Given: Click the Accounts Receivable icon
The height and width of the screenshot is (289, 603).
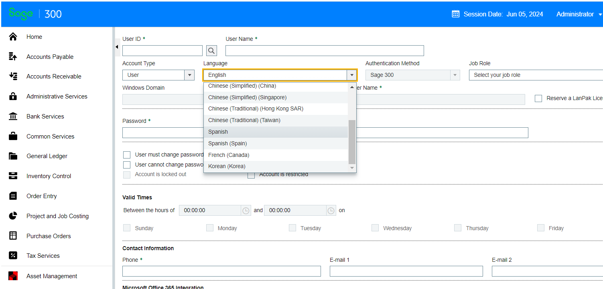Looking at the screenshot, I should coord(13,76).
